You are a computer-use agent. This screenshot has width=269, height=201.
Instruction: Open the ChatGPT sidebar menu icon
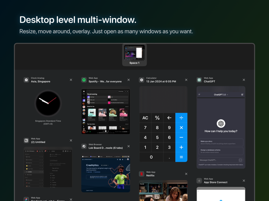coord(199,94)
